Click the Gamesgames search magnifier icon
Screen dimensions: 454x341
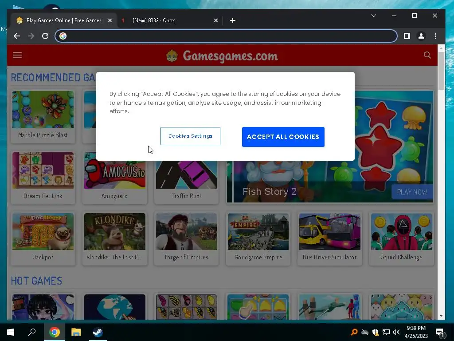(427, 55)
